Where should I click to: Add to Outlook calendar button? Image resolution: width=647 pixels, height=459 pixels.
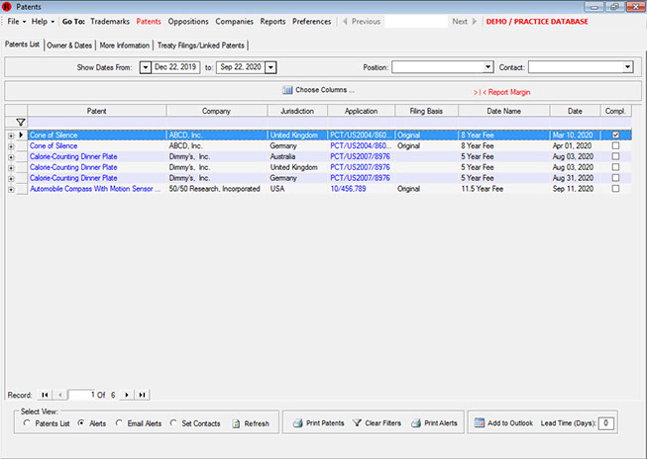coord(502,422)
